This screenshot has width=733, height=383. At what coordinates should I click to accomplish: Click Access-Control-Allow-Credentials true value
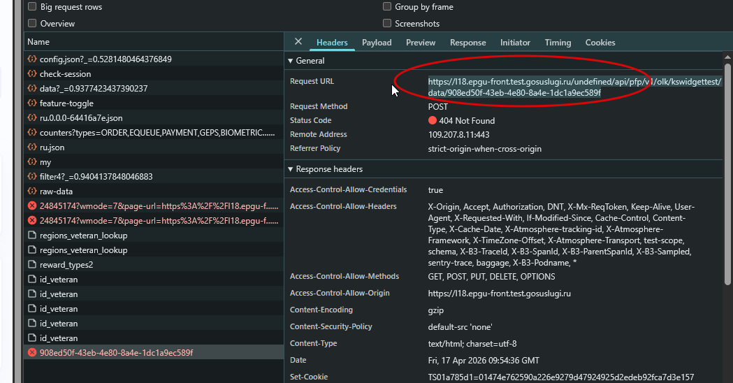click(435, 190)
